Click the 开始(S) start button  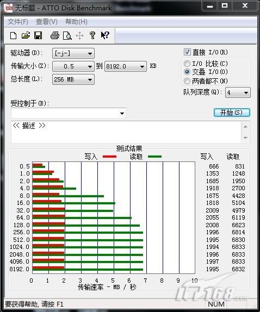tap(232, 113)
